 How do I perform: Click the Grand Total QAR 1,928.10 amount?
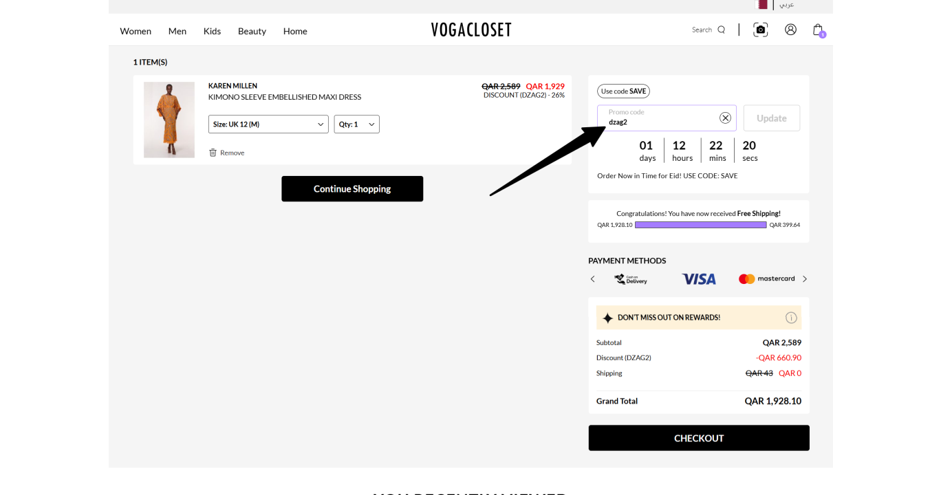pos(772,401)
